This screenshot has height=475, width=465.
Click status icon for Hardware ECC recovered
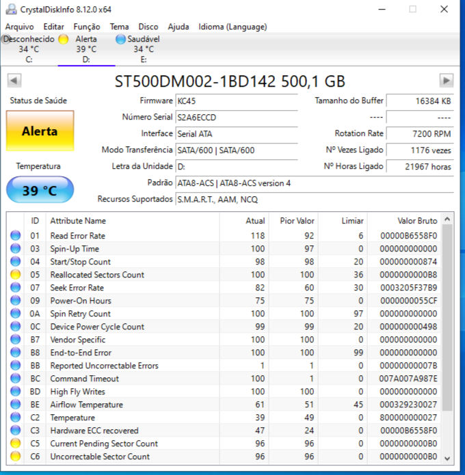coord(16,431)
